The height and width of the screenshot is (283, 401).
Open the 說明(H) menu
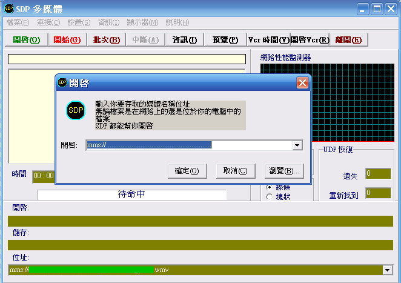(177, 22)
